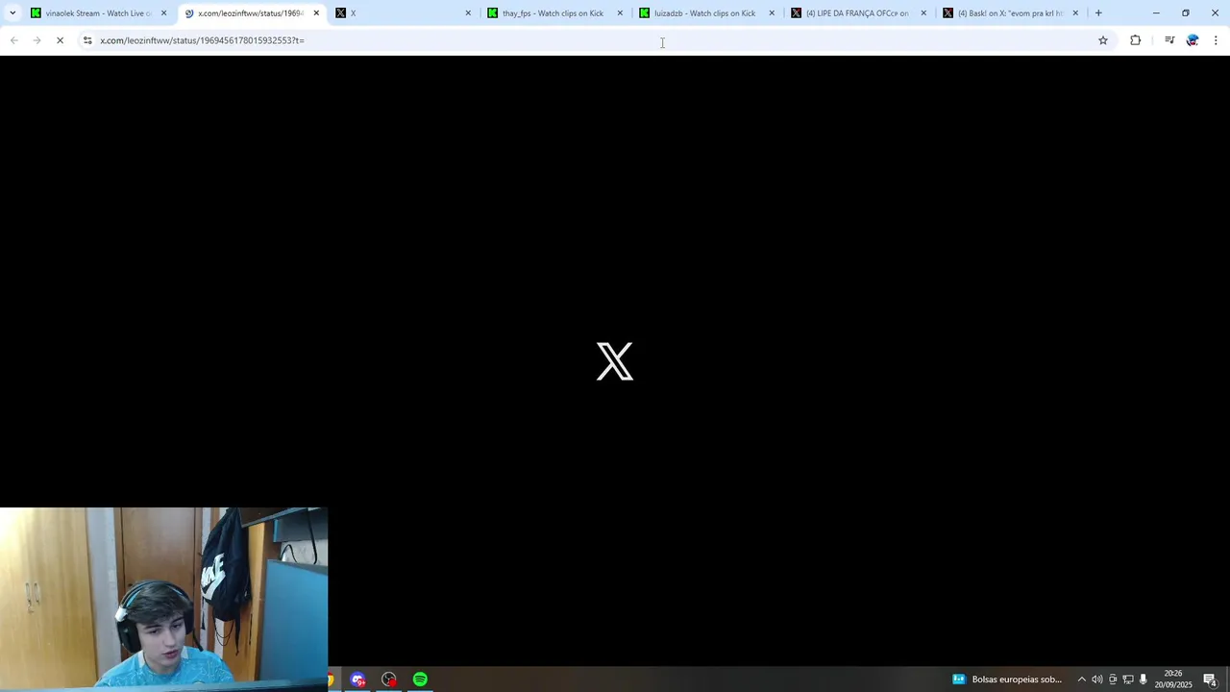Open the Extensions puzzle menu
Viewport: 1230px width, 692px height.
point(1136,40)
